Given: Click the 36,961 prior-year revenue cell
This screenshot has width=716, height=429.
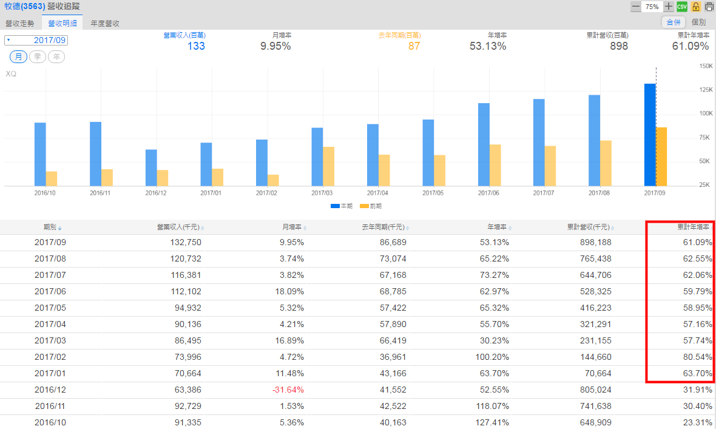Looking at the screenshot, I should pos(393,357).
